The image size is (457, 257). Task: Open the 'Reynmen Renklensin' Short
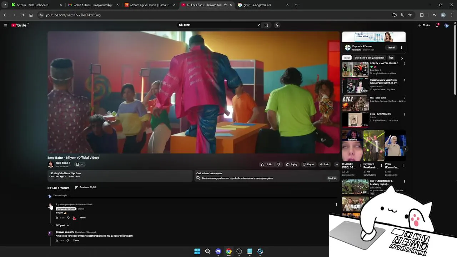click(374, 146)
